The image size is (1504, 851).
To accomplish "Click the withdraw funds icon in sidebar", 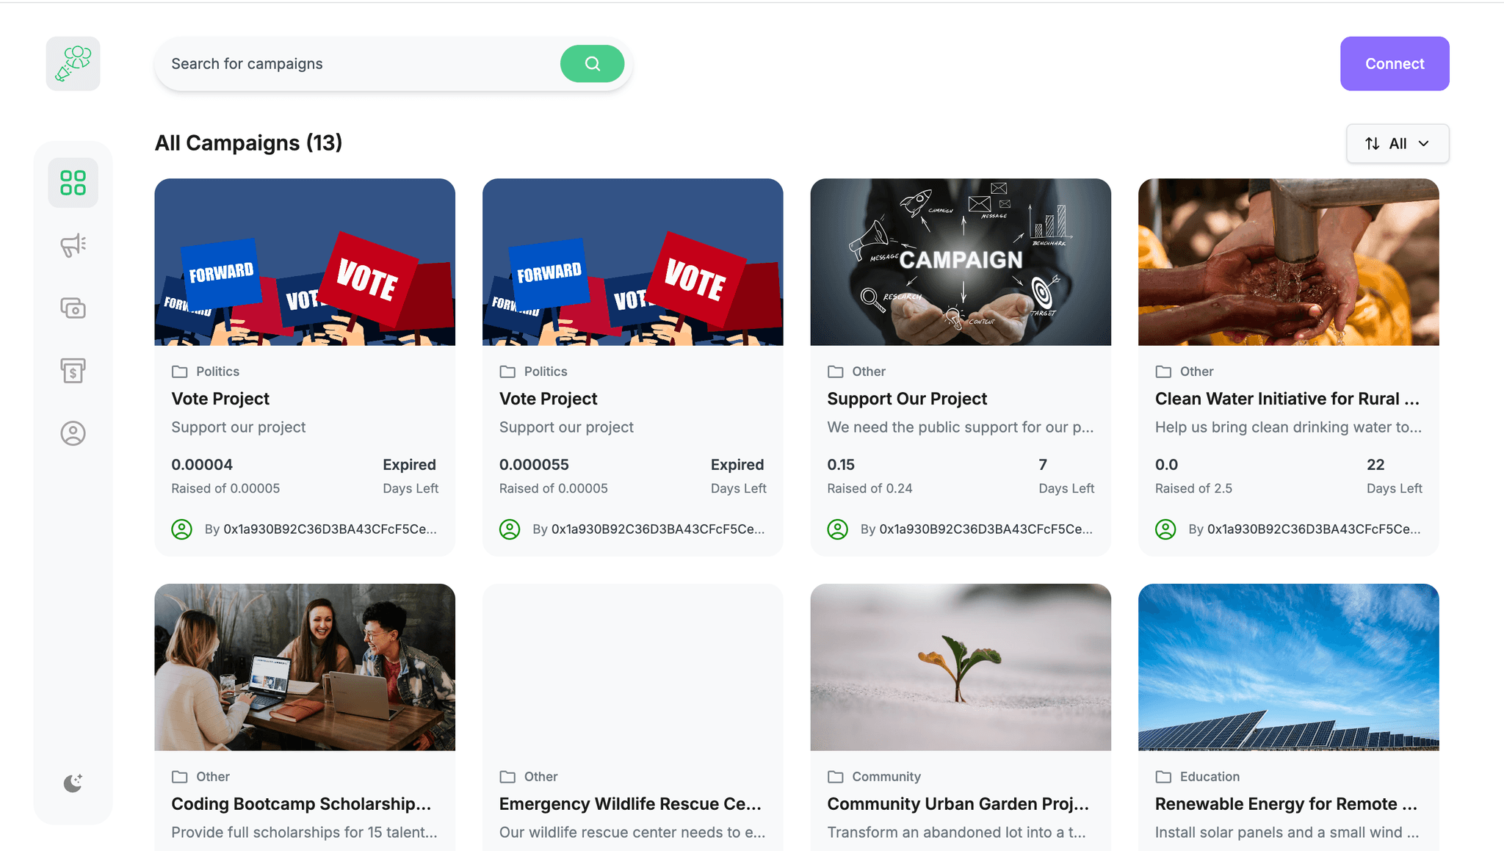I will [72, 371].
